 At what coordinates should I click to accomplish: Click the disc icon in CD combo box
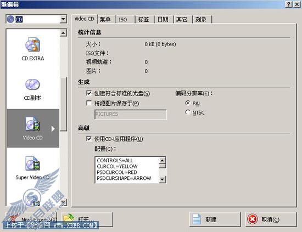pyautogui.click(x=10, y=19)
